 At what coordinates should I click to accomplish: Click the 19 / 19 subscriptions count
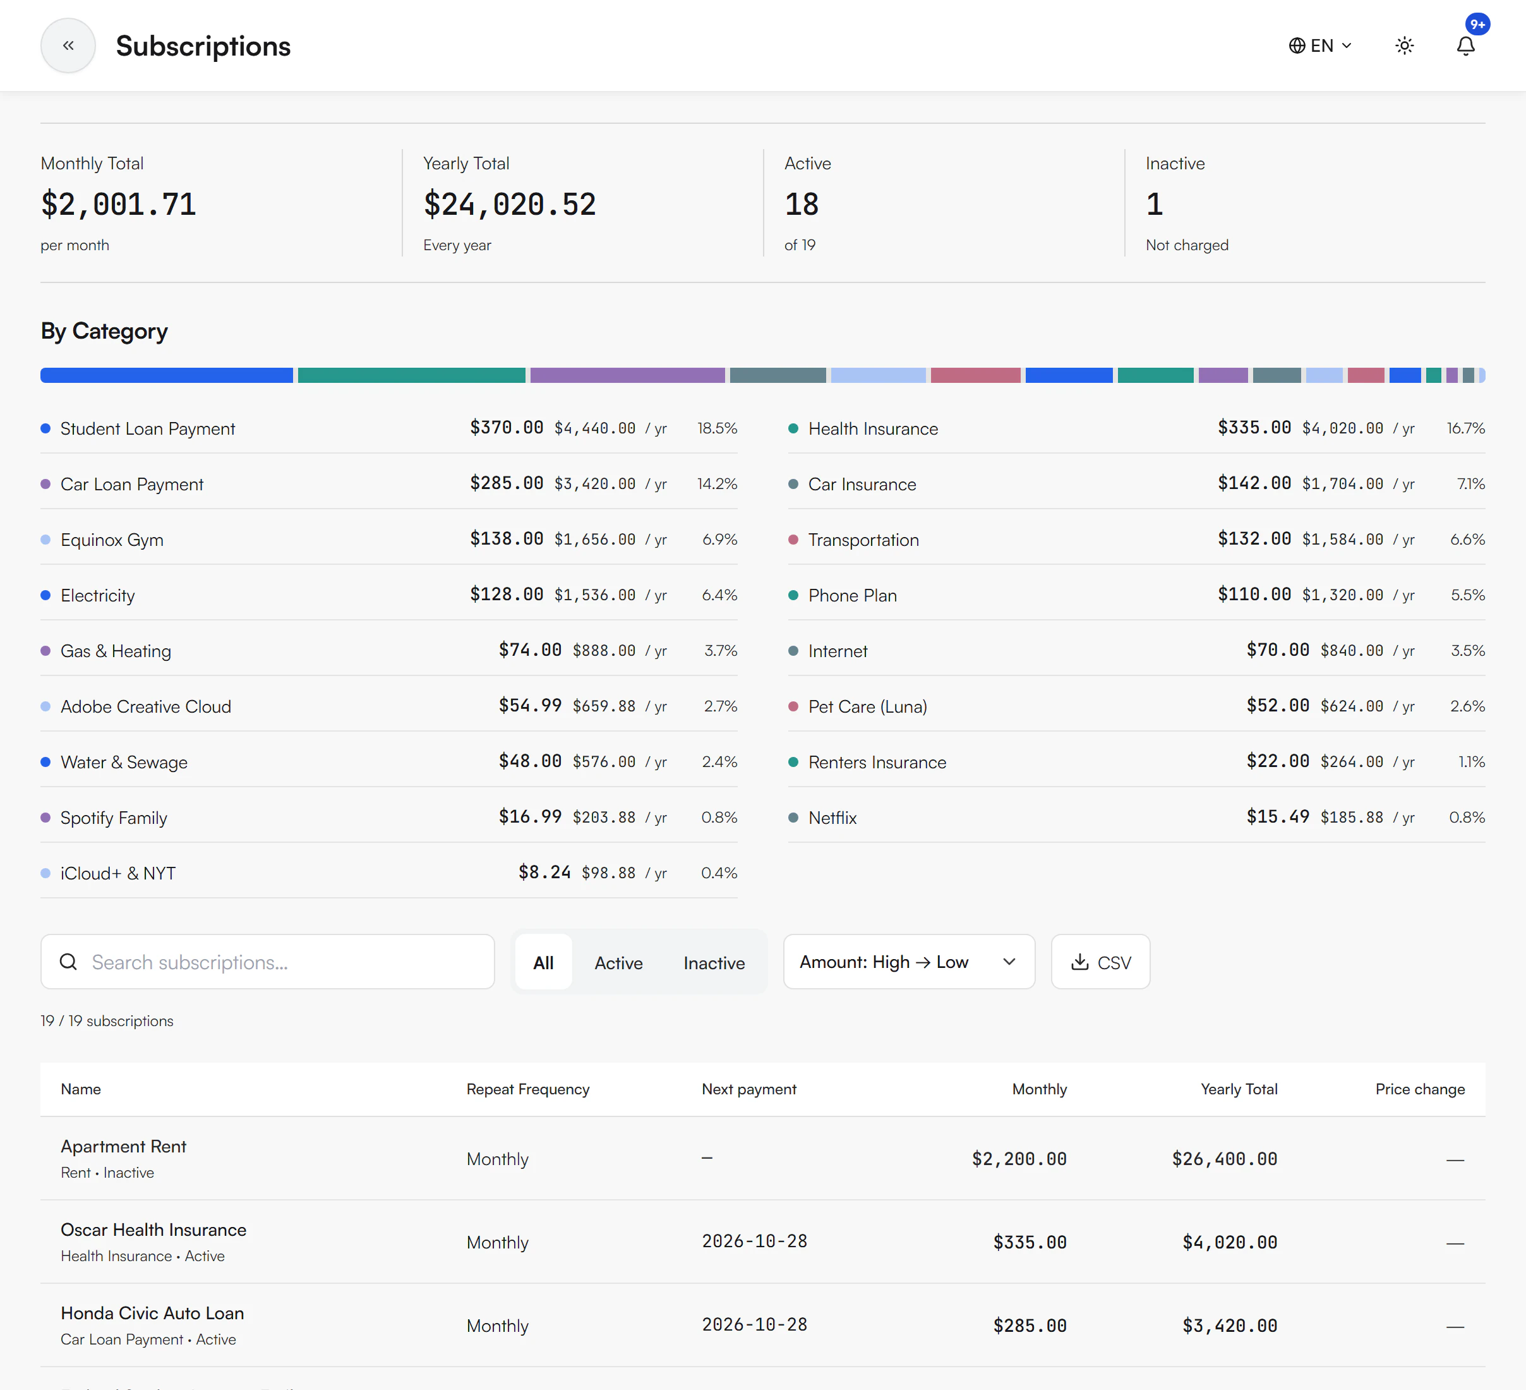tap(107, 1020)
